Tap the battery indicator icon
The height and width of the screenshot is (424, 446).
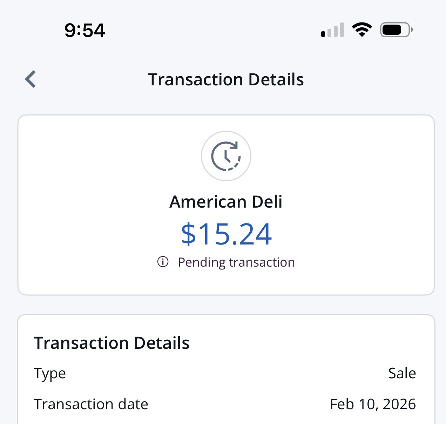click(x=396, y=30)
